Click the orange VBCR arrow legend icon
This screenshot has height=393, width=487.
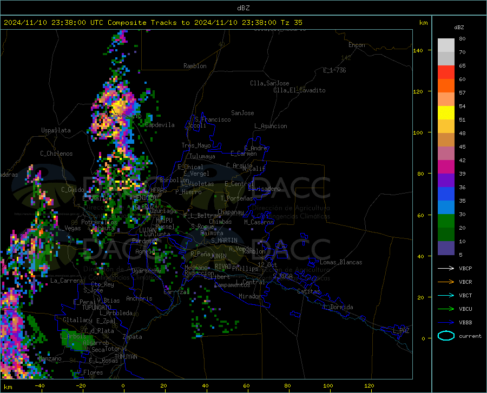click(446, 282)
